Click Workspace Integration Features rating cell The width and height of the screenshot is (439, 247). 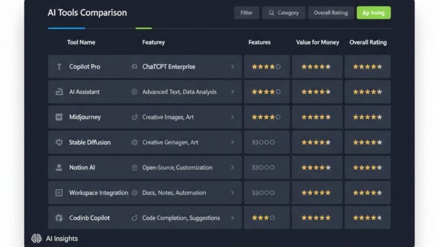click(266, 193)
